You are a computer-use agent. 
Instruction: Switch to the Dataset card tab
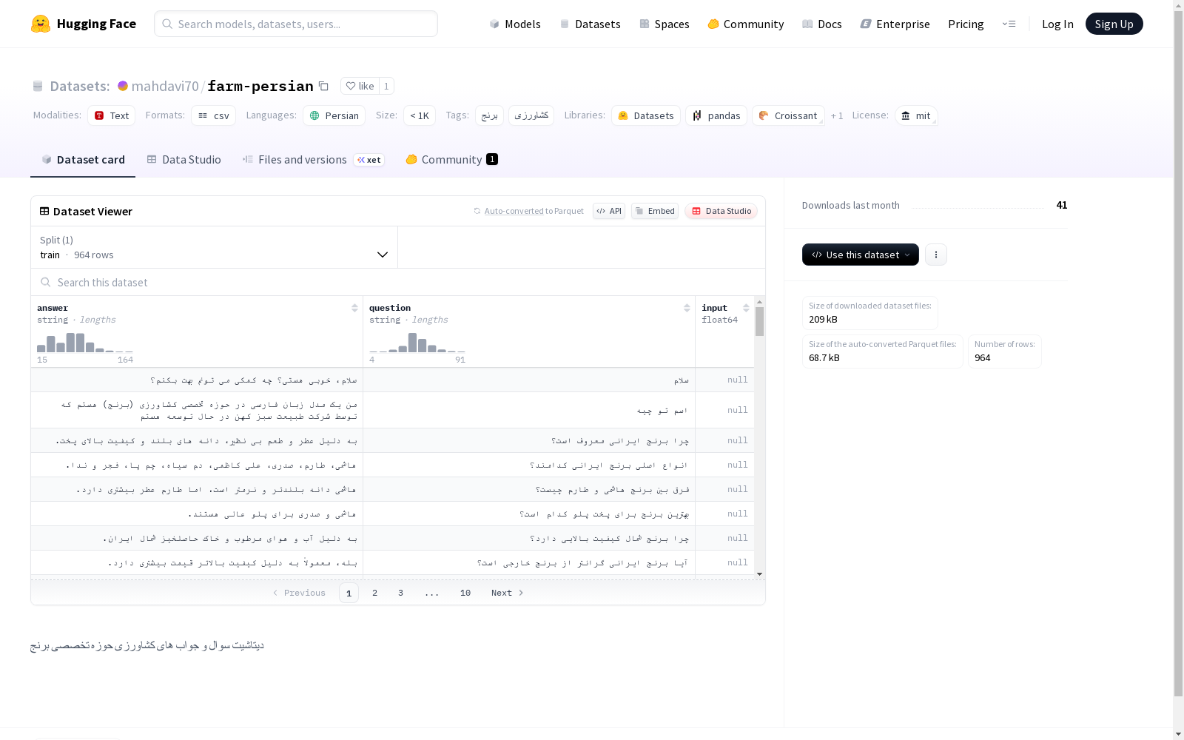[83, 160]
